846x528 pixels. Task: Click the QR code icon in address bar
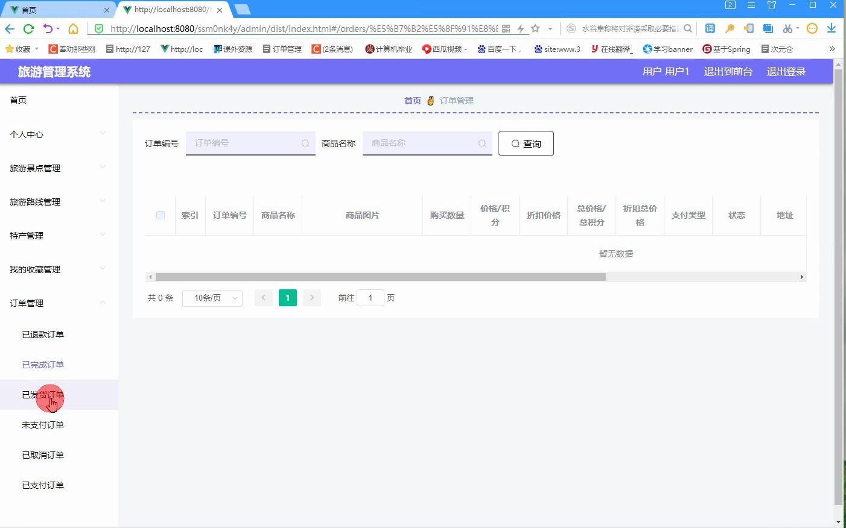506,28
